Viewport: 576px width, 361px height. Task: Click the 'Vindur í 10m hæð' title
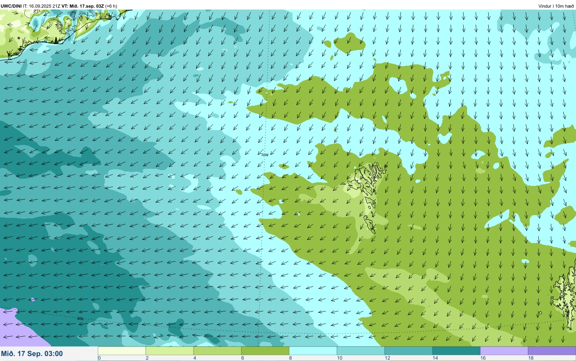pos(556,6)
